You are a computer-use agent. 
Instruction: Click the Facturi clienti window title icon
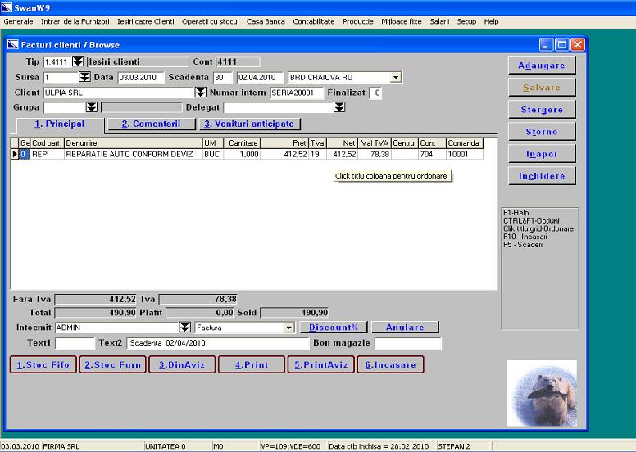(13, 45)
